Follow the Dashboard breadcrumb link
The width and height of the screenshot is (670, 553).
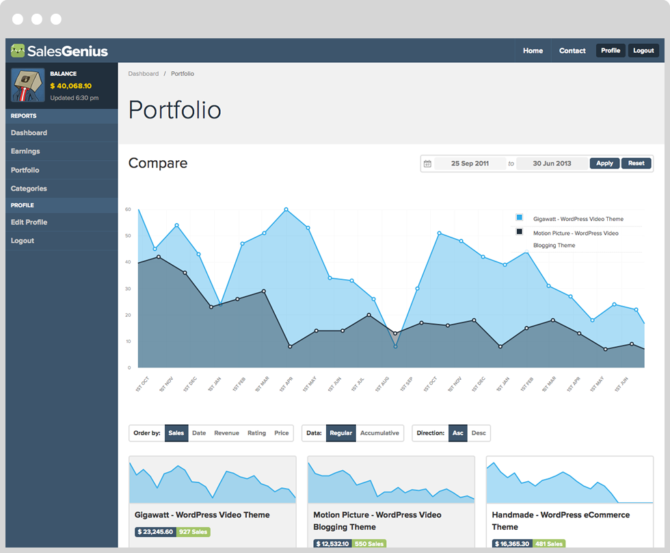tap(143, 73)
